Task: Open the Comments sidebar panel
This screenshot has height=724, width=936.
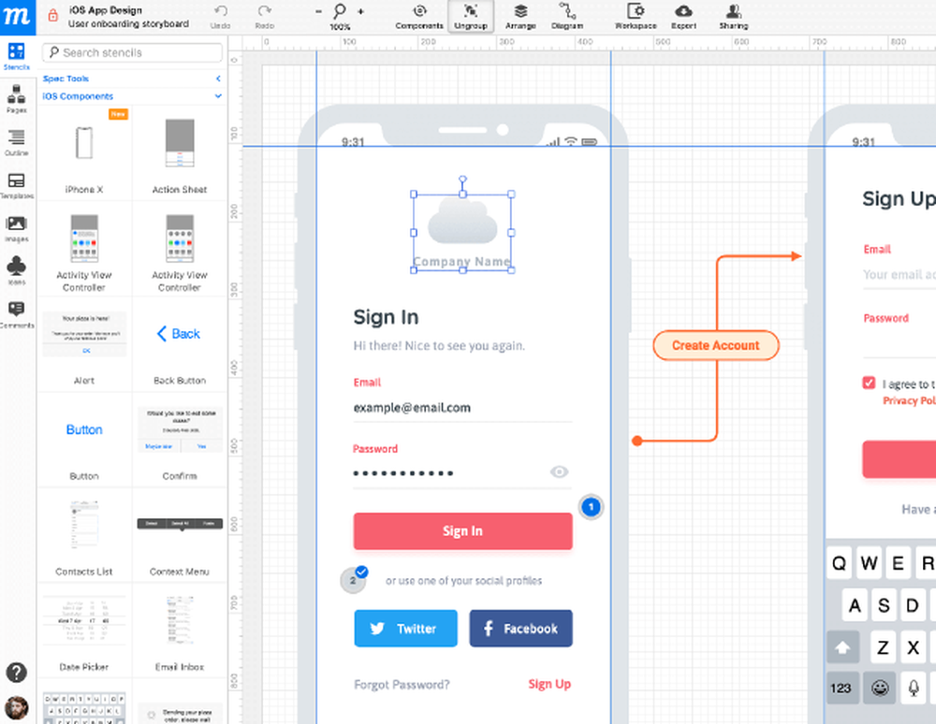Action: pyautogui.click(x=17, y=314)
